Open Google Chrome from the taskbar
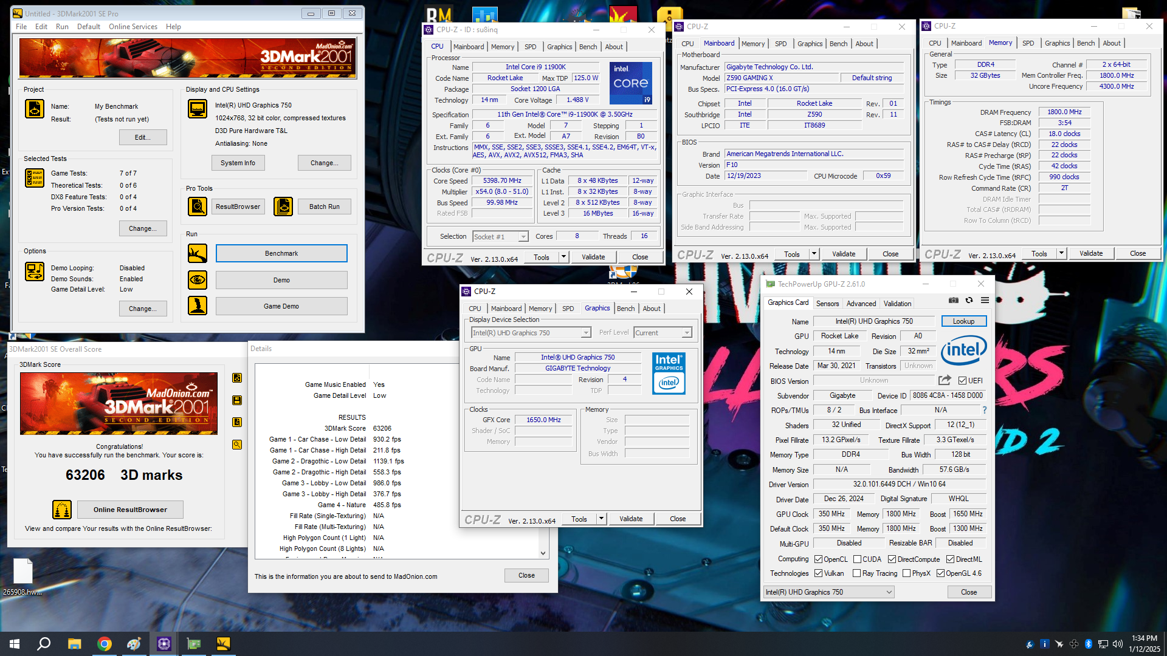Screen dimensions: 1167x656 click(x=105, y=644)
